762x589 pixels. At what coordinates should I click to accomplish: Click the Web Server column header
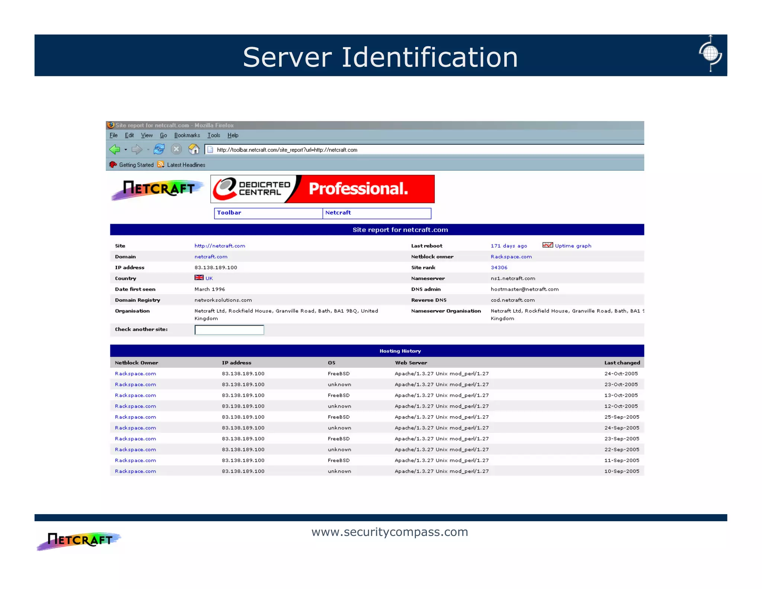411,363
